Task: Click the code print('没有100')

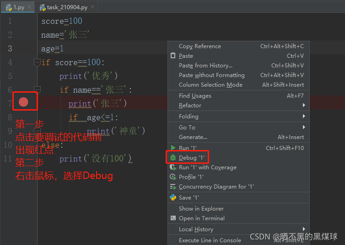Action: pos(96,158)
